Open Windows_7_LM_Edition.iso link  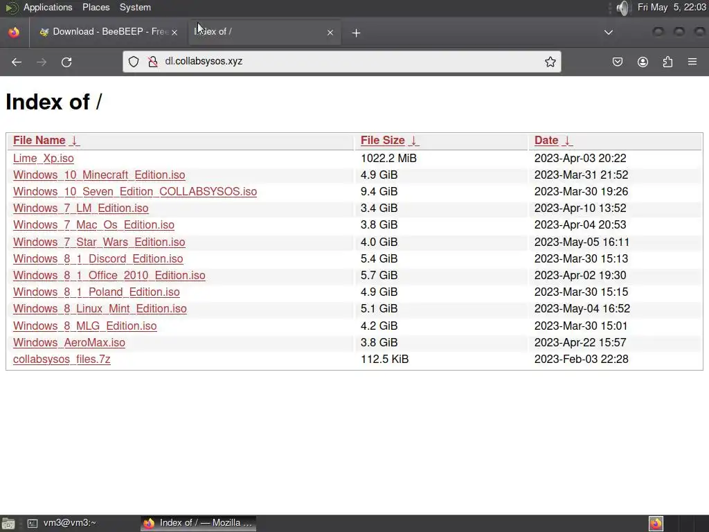click(x=80, y=208)
